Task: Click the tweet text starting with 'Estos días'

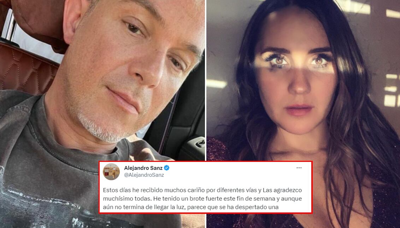Action: click(202, 199)
